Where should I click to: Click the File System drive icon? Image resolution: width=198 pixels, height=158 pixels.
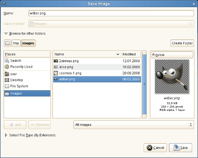(7, 86)
